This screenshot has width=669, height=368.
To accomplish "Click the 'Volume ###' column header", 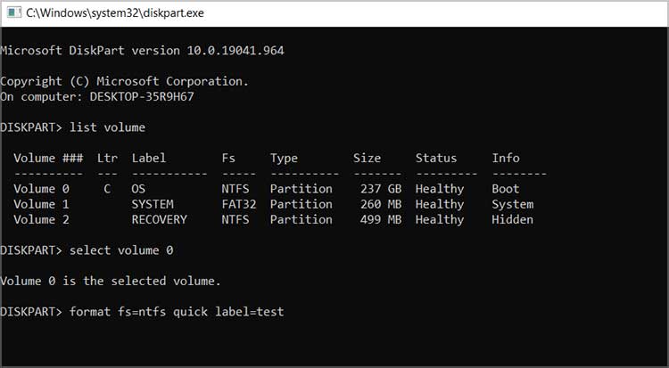I will click(x=48, y=158).
